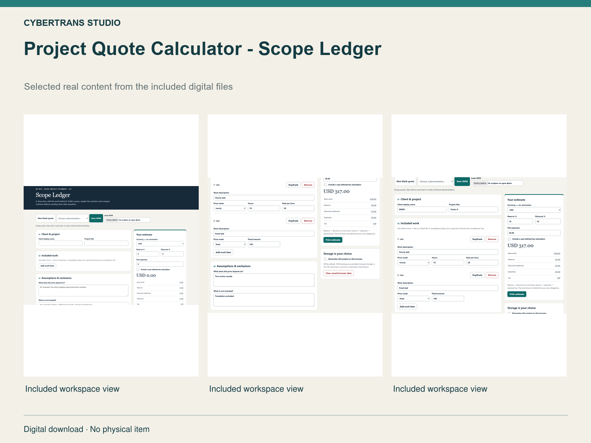This screenshot has width=591, height=443.
Task: Click the Clear saved browser data button
Action: click(x=339, y=273)
